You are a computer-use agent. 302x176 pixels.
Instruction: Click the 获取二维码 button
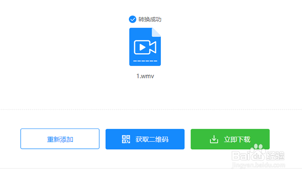pos(145,139)
